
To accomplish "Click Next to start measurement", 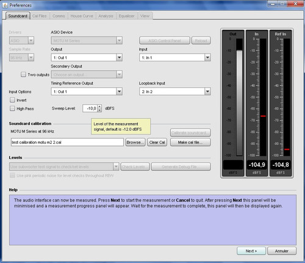I will click(251, 251).
